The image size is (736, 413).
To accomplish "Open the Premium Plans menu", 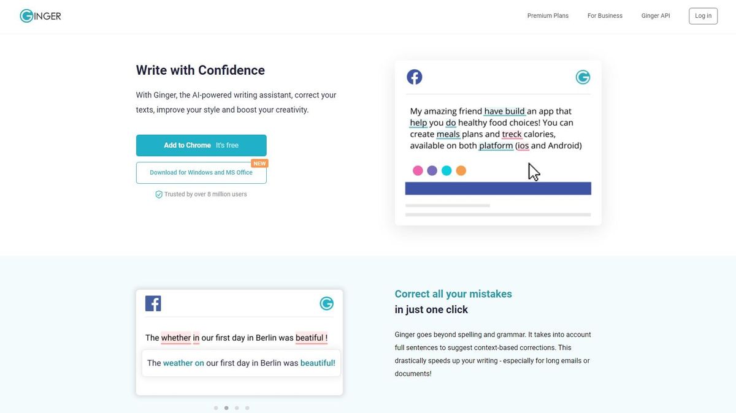I will point(548,15).
